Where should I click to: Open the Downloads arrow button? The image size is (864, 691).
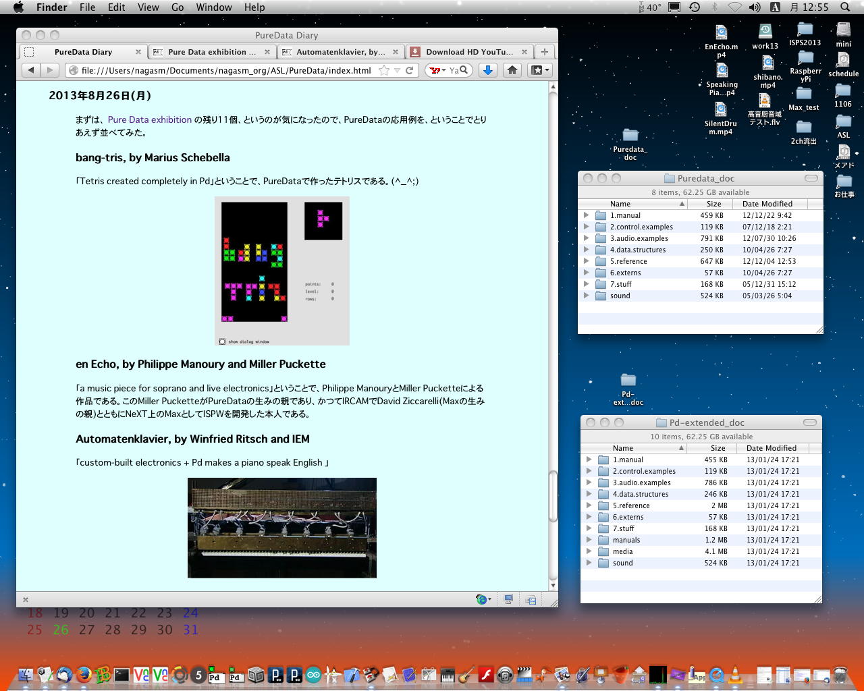point(488,70)
